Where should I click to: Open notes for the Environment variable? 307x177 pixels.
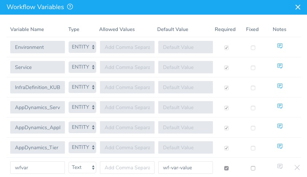[280, 46]
